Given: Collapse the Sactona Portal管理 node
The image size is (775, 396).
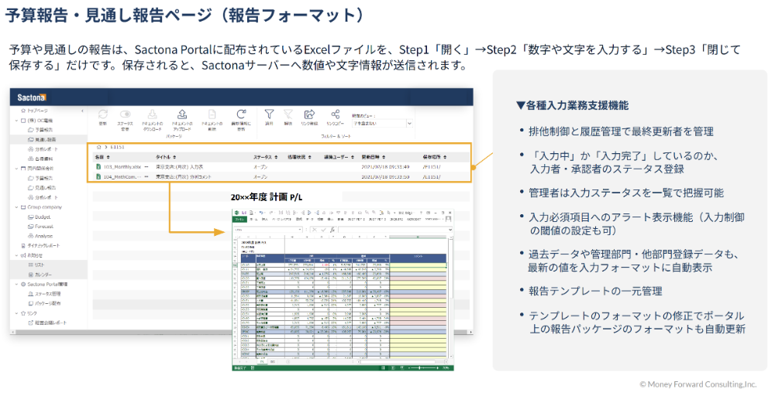Looking at the screenshot, I should point(16,285).
